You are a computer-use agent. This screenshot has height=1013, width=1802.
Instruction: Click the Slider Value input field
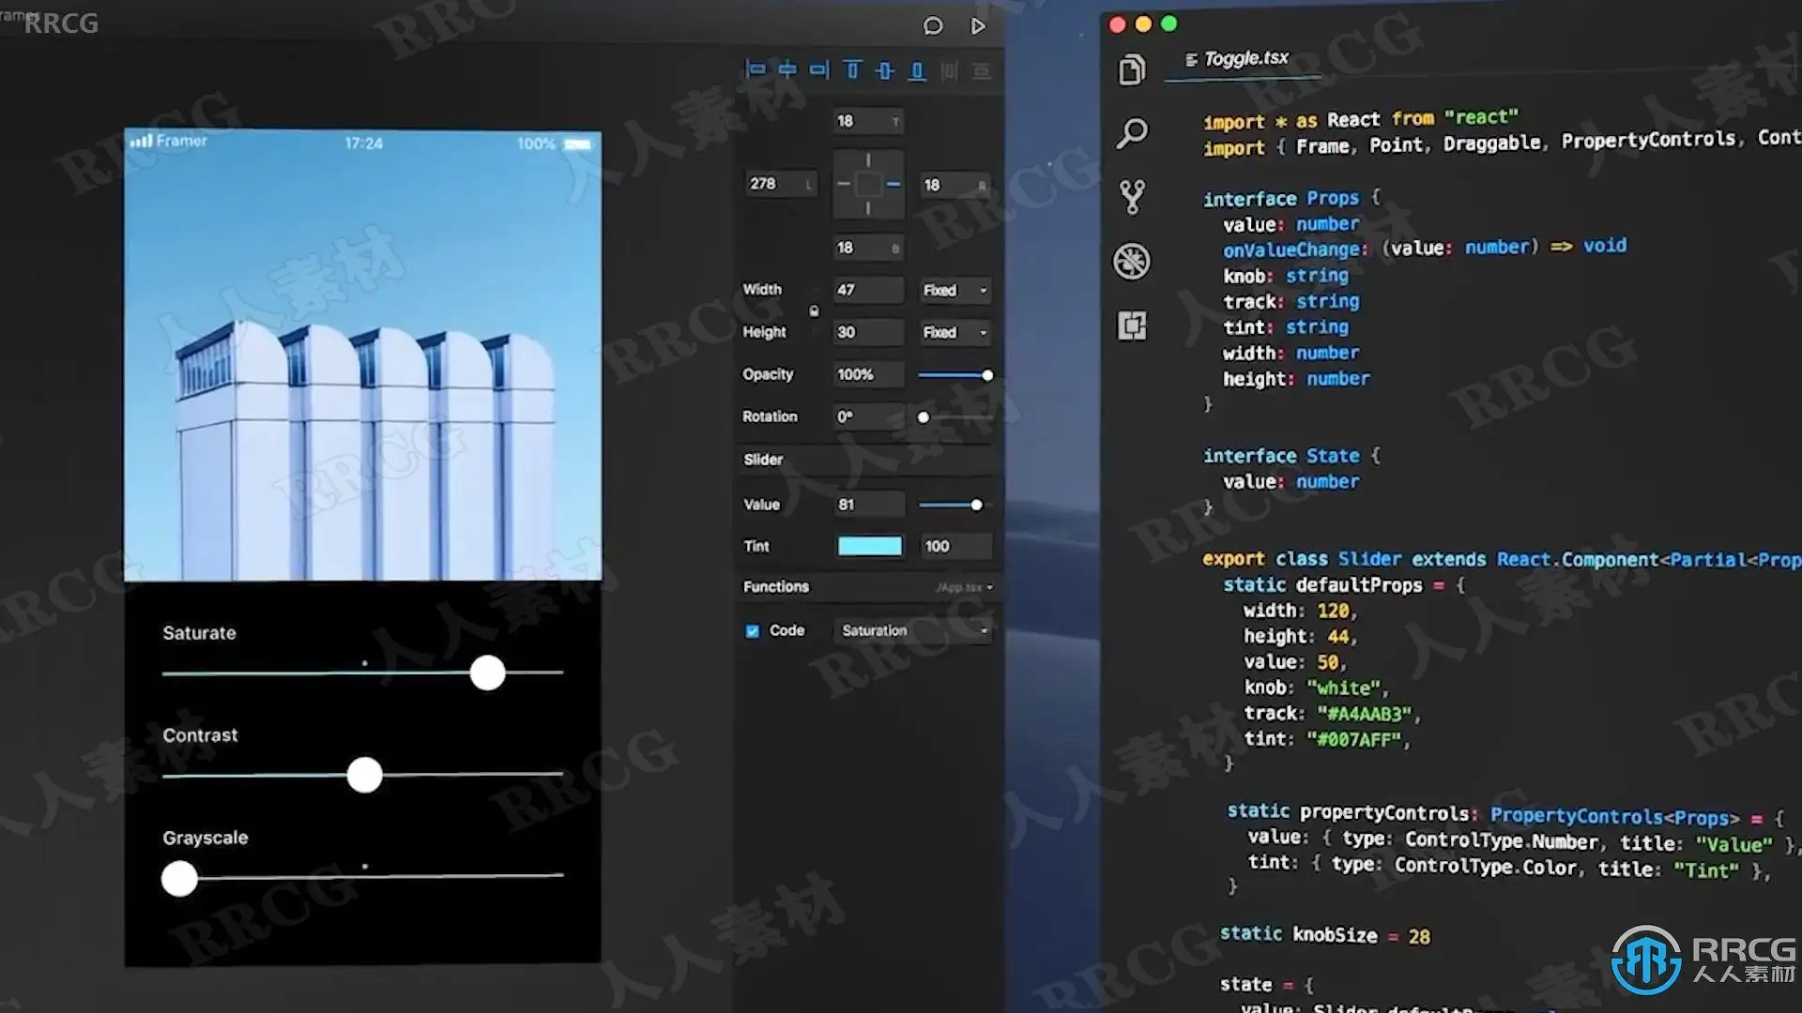coord(868,505)
